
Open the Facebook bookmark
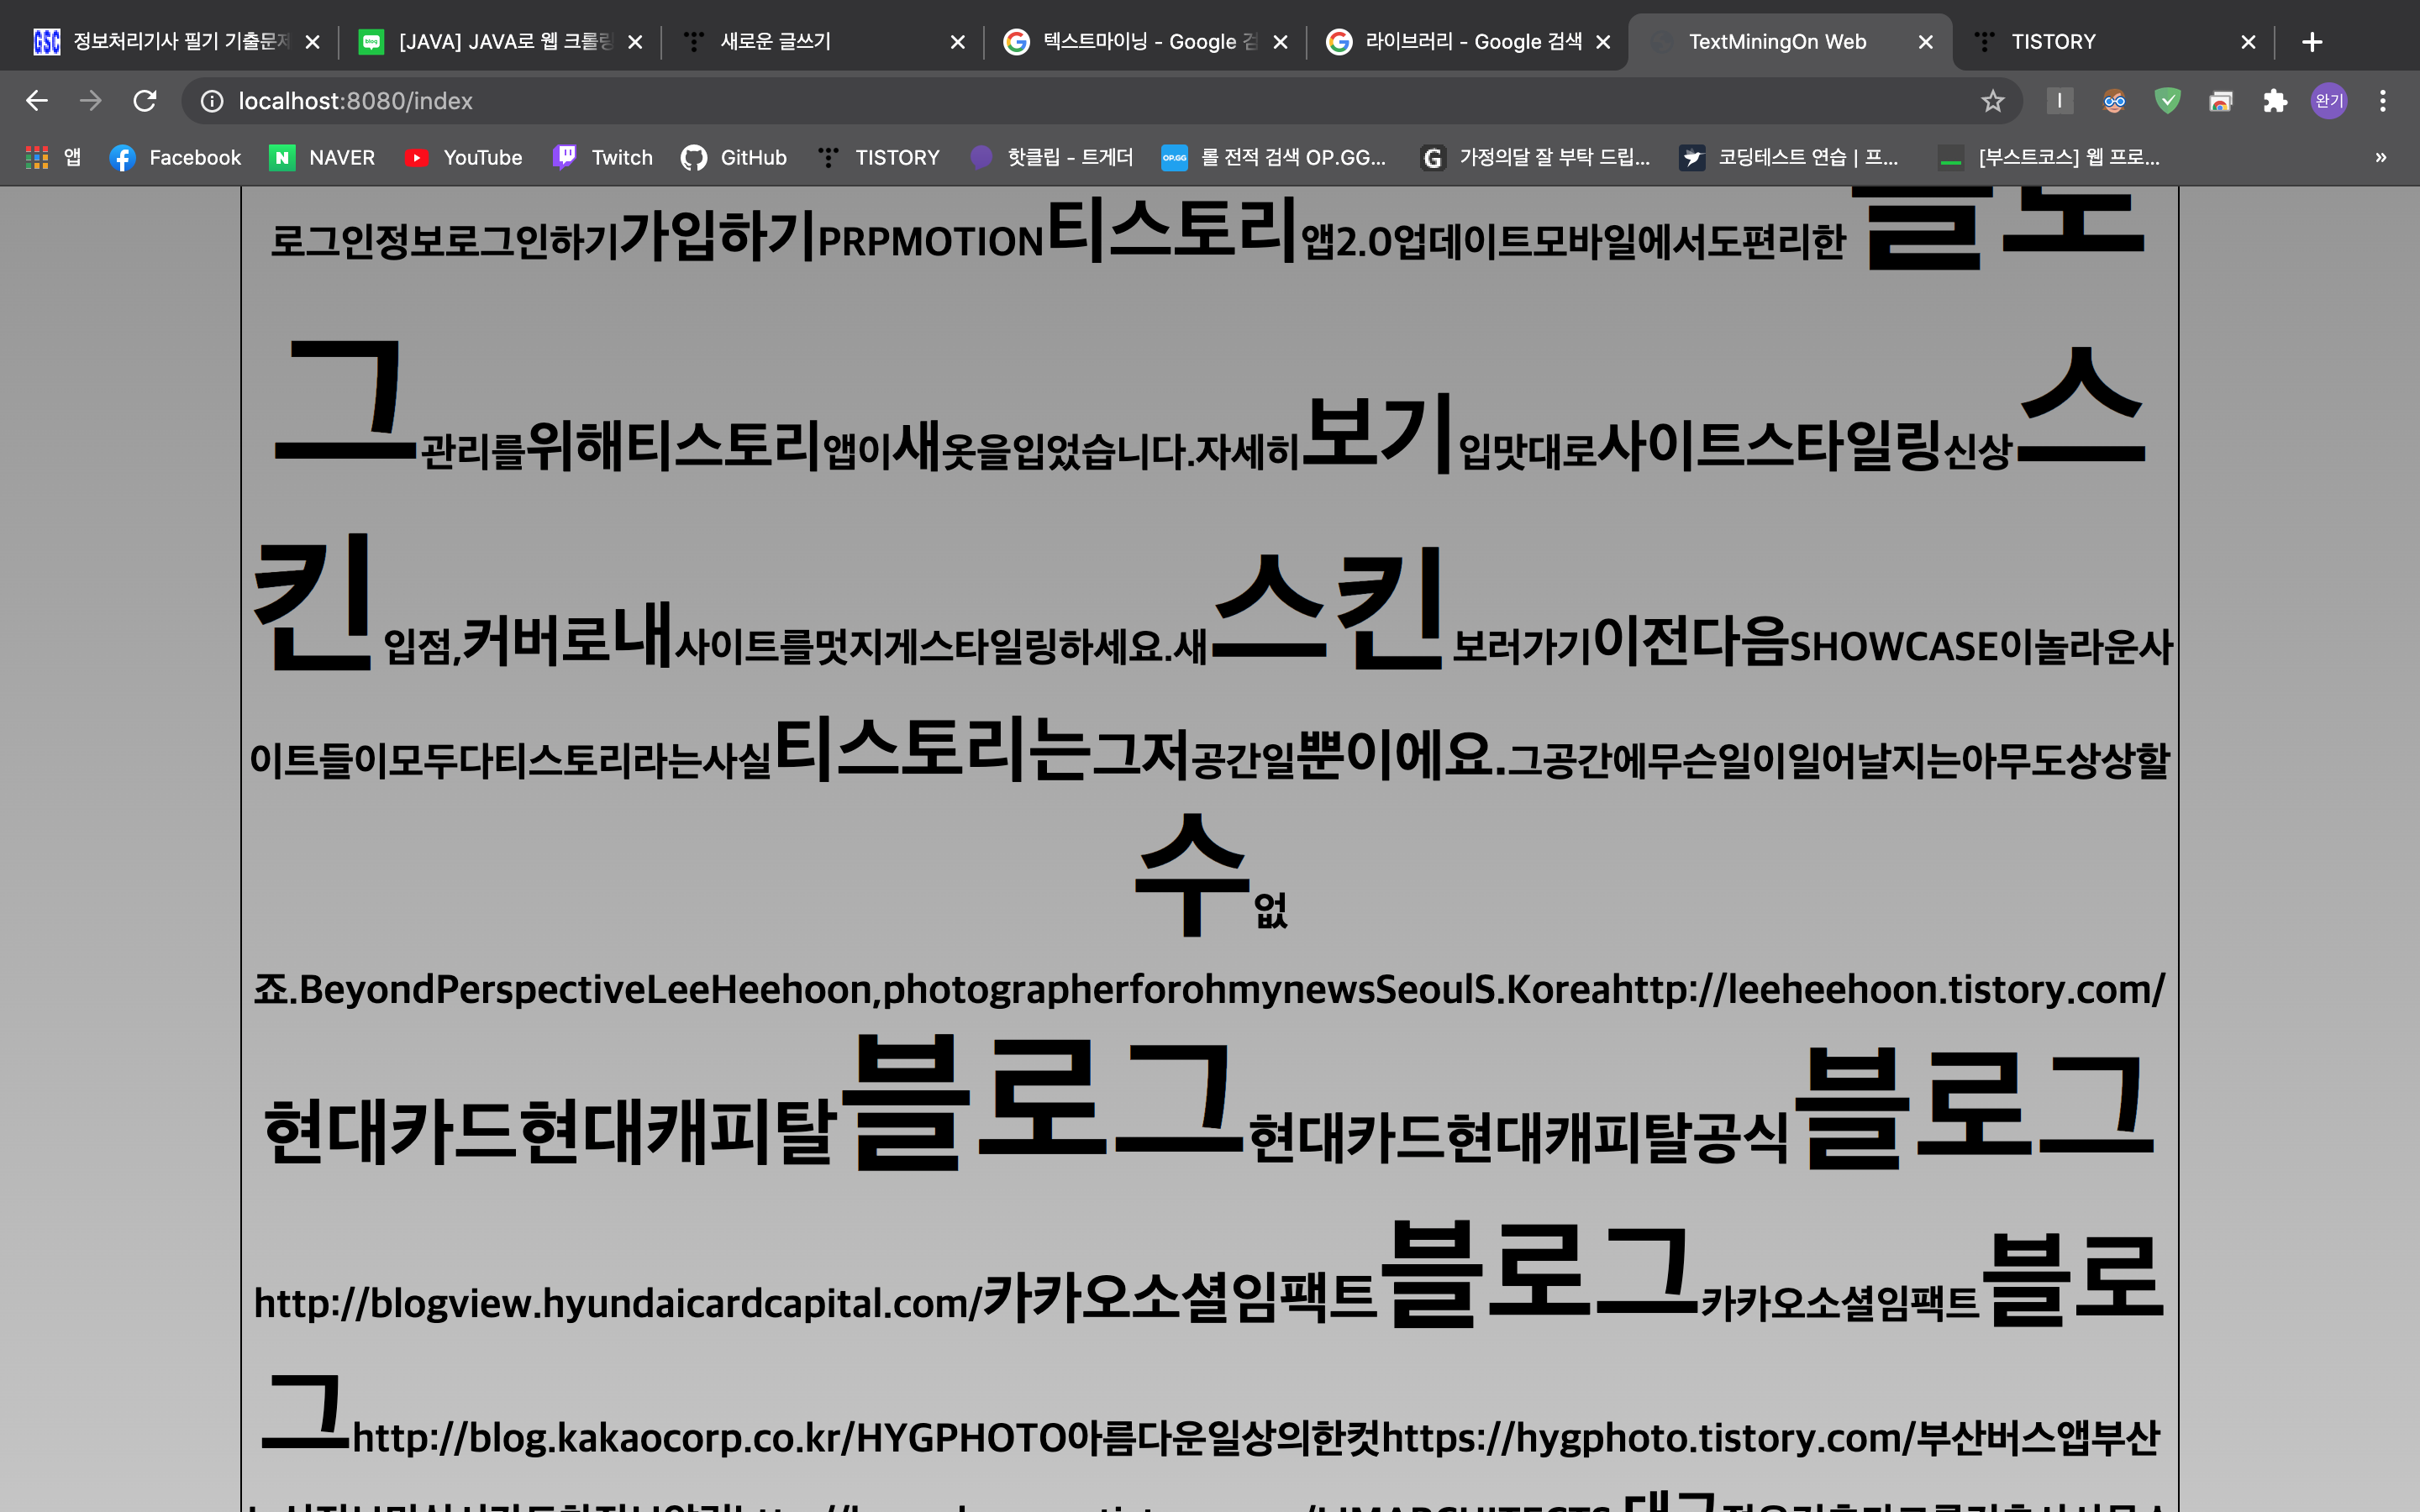tap(175, 157)
